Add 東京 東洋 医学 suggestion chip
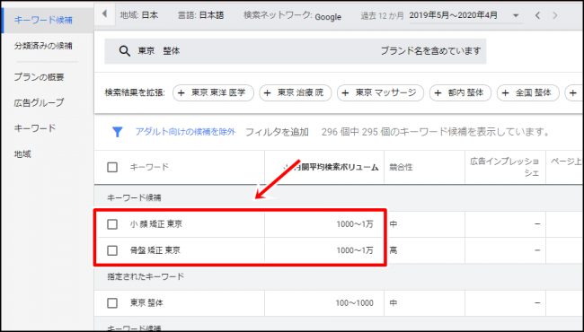Viewport: 584px width, 332px height. tap(213, 92)
